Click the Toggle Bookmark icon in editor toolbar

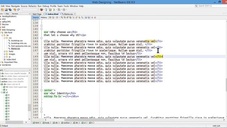(x=82, y=17)
